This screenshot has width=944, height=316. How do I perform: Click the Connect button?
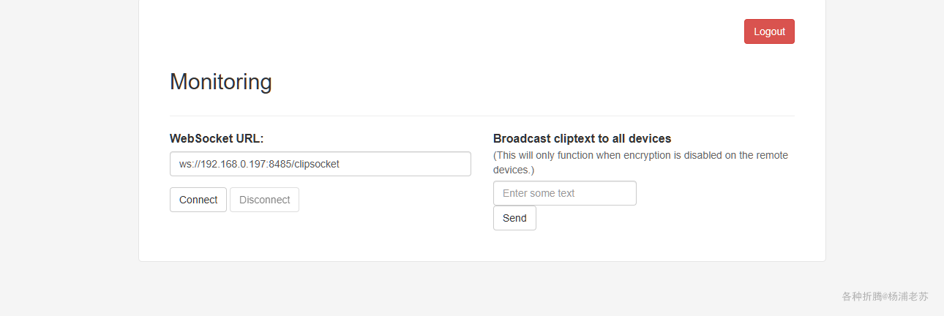coord(198,200)
